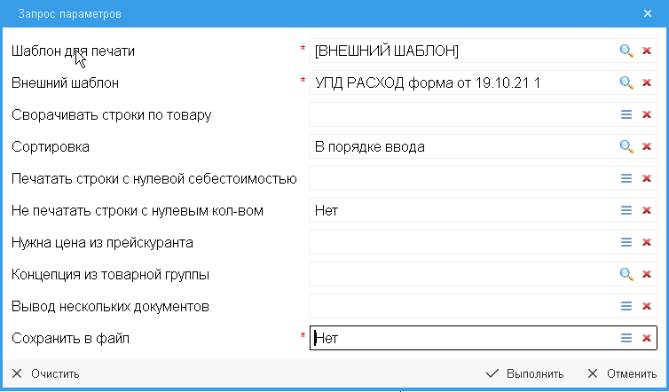The width and height of the screenshot is (669, 392).
Task: Expand options for Не печатать строки с нулевым кол-вом
Action: (x=626, y=211)
